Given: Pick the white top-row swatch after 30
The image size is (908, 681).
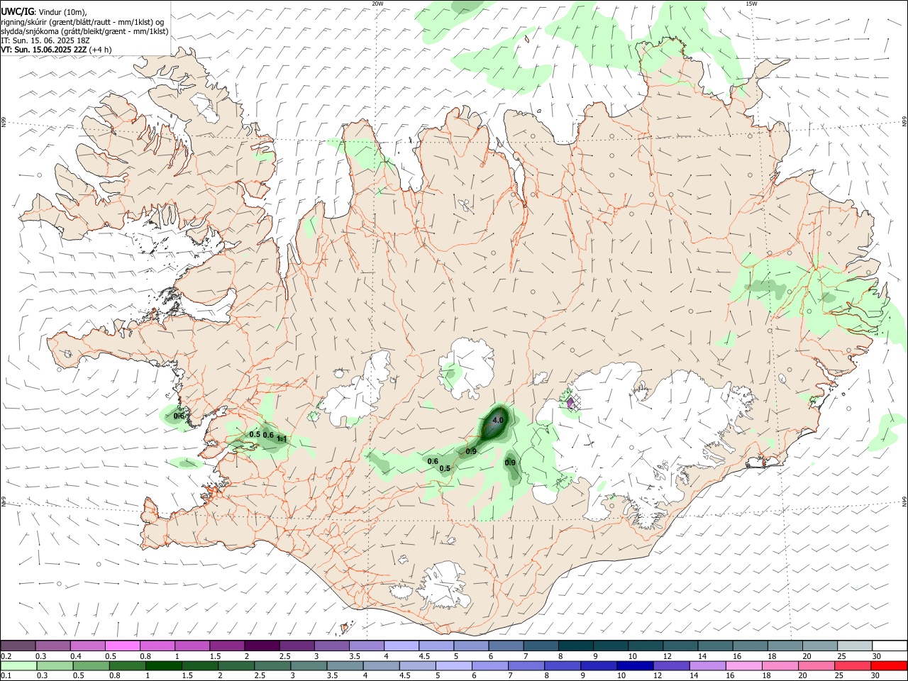Looking at the screenshot, I should tap(890, 646).
